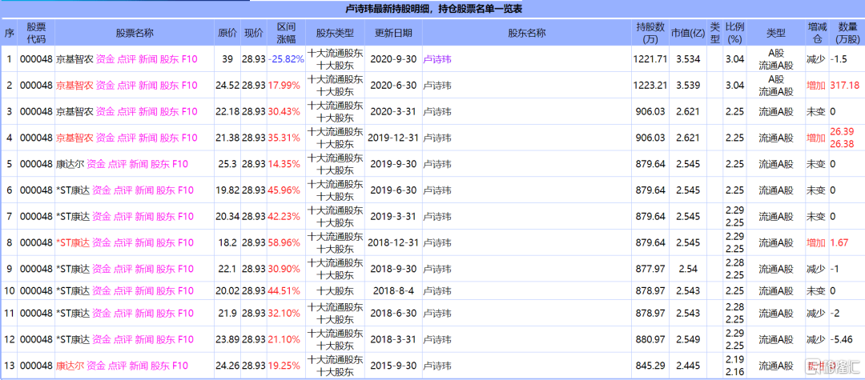The width and height of the screenshot is (865, 380).
Task: Click 股东类型 column header
Action: pyautogui.click(x=335, y=33)
